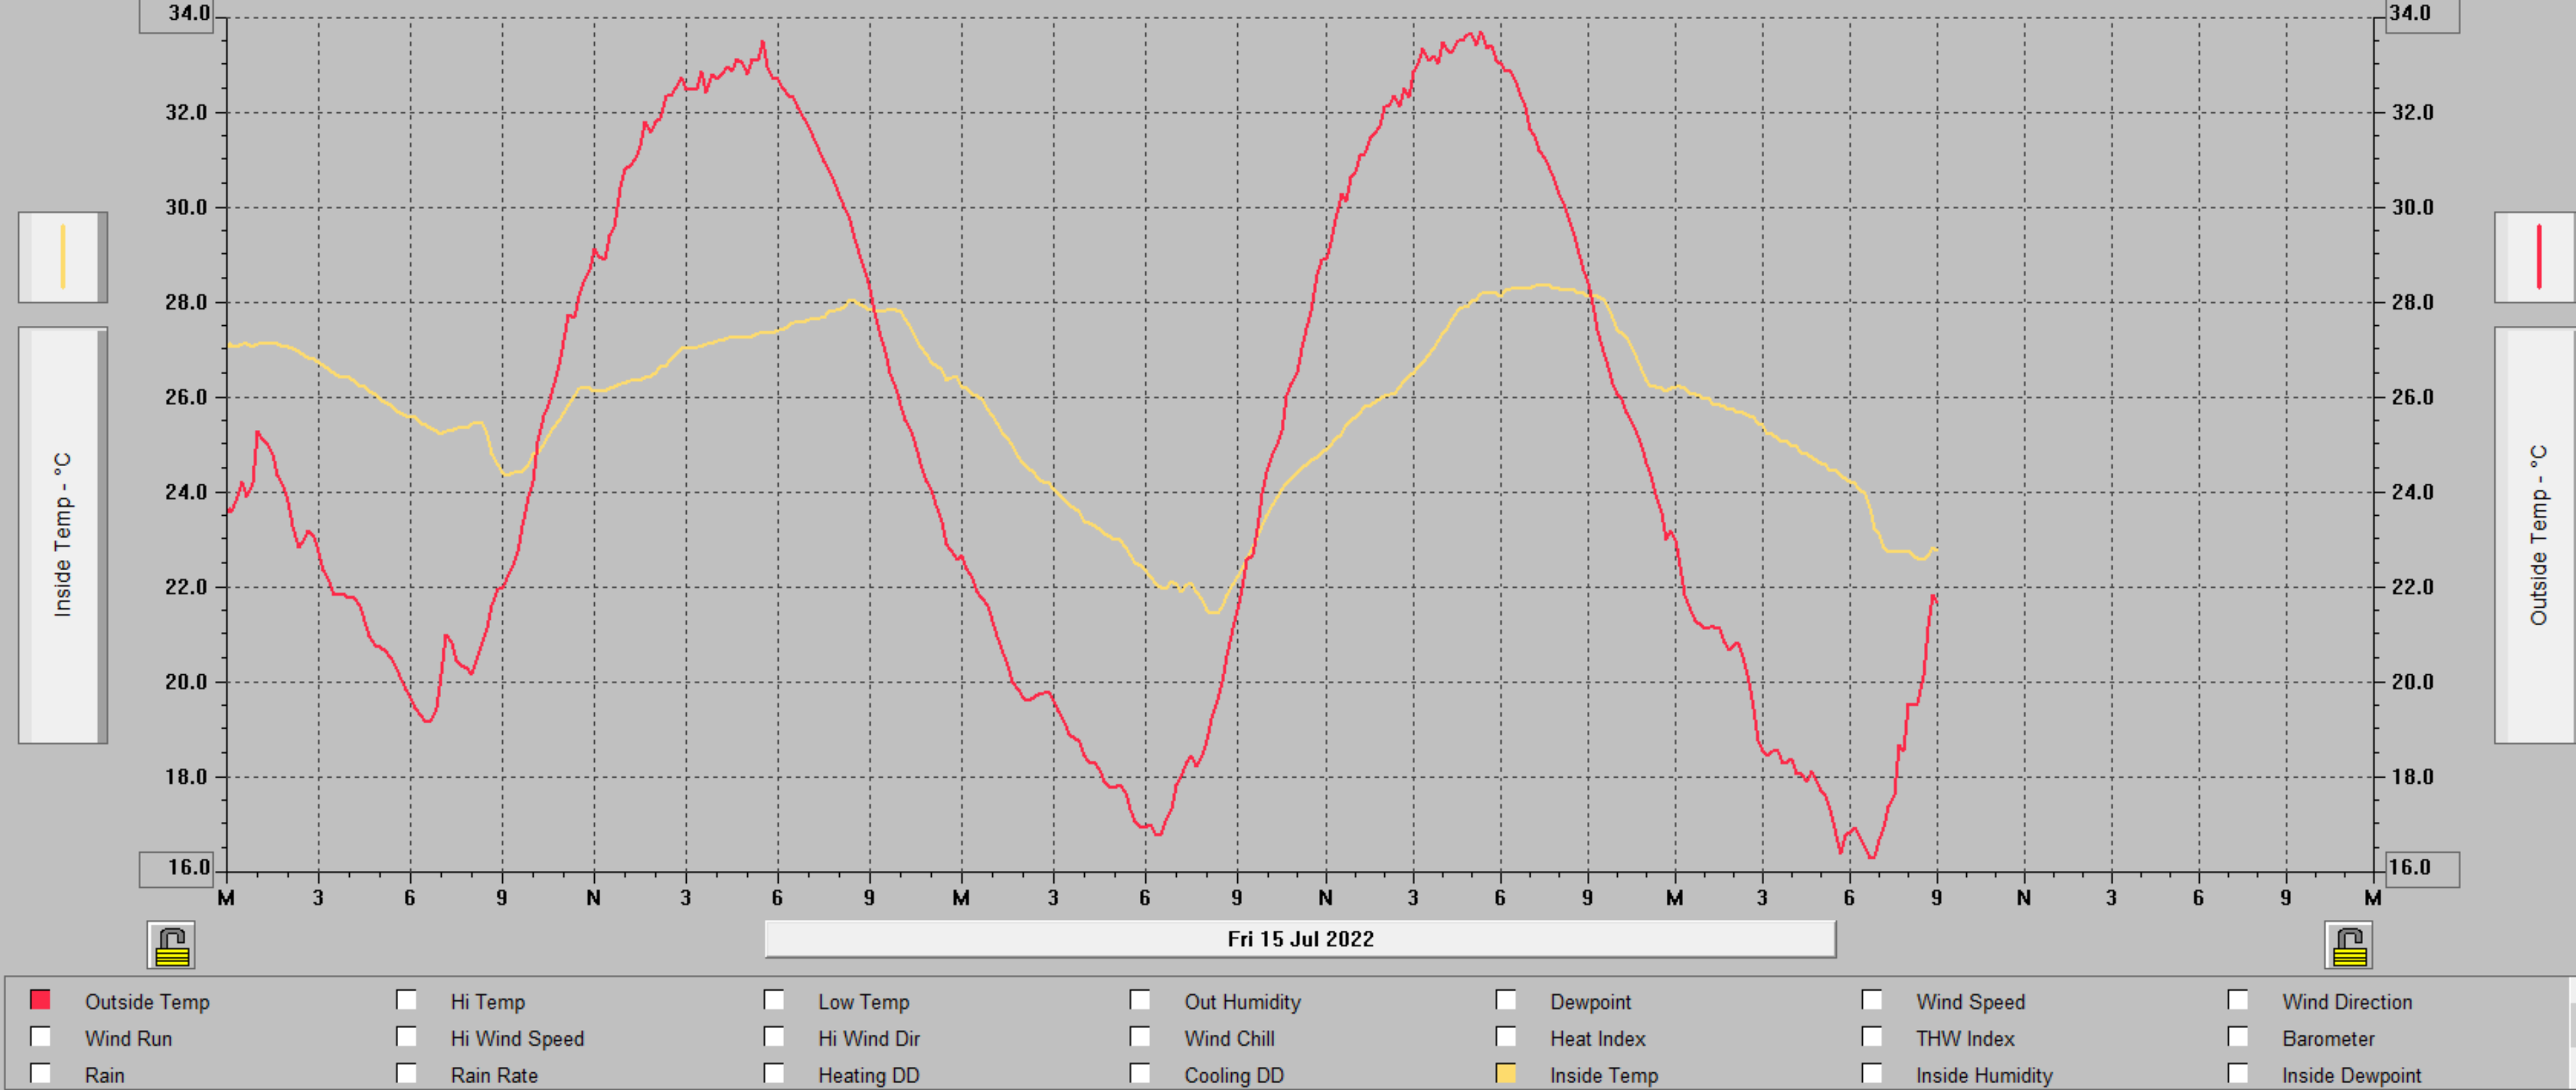Click the yellow line color swatch button
Viewport: 2576px width, 1090px height.
pyautogui.click(x=63, y=257)
